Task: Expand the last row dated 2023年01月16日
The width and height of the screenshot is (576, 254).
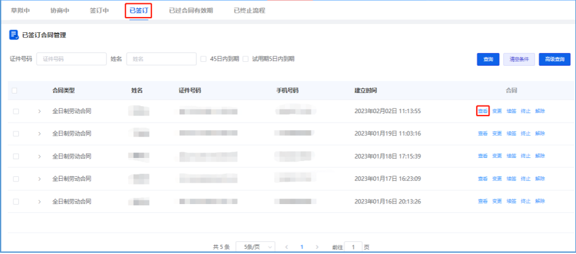Action: 39,202
